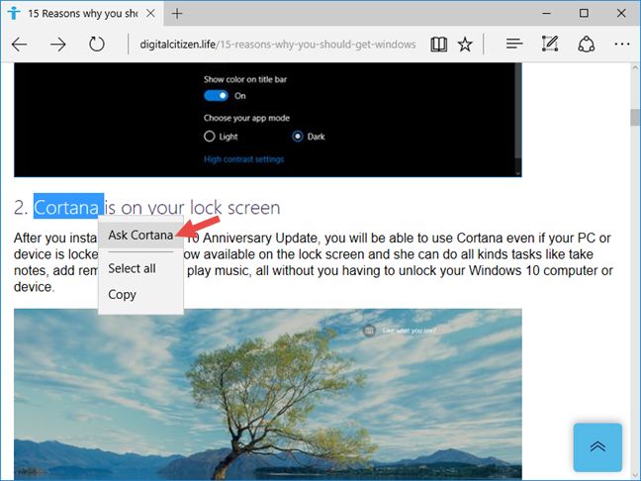The height and width of the screenshot is (481, 641).
Task: Click the highlighted word Cortana in heading
Action: (68, 207)
